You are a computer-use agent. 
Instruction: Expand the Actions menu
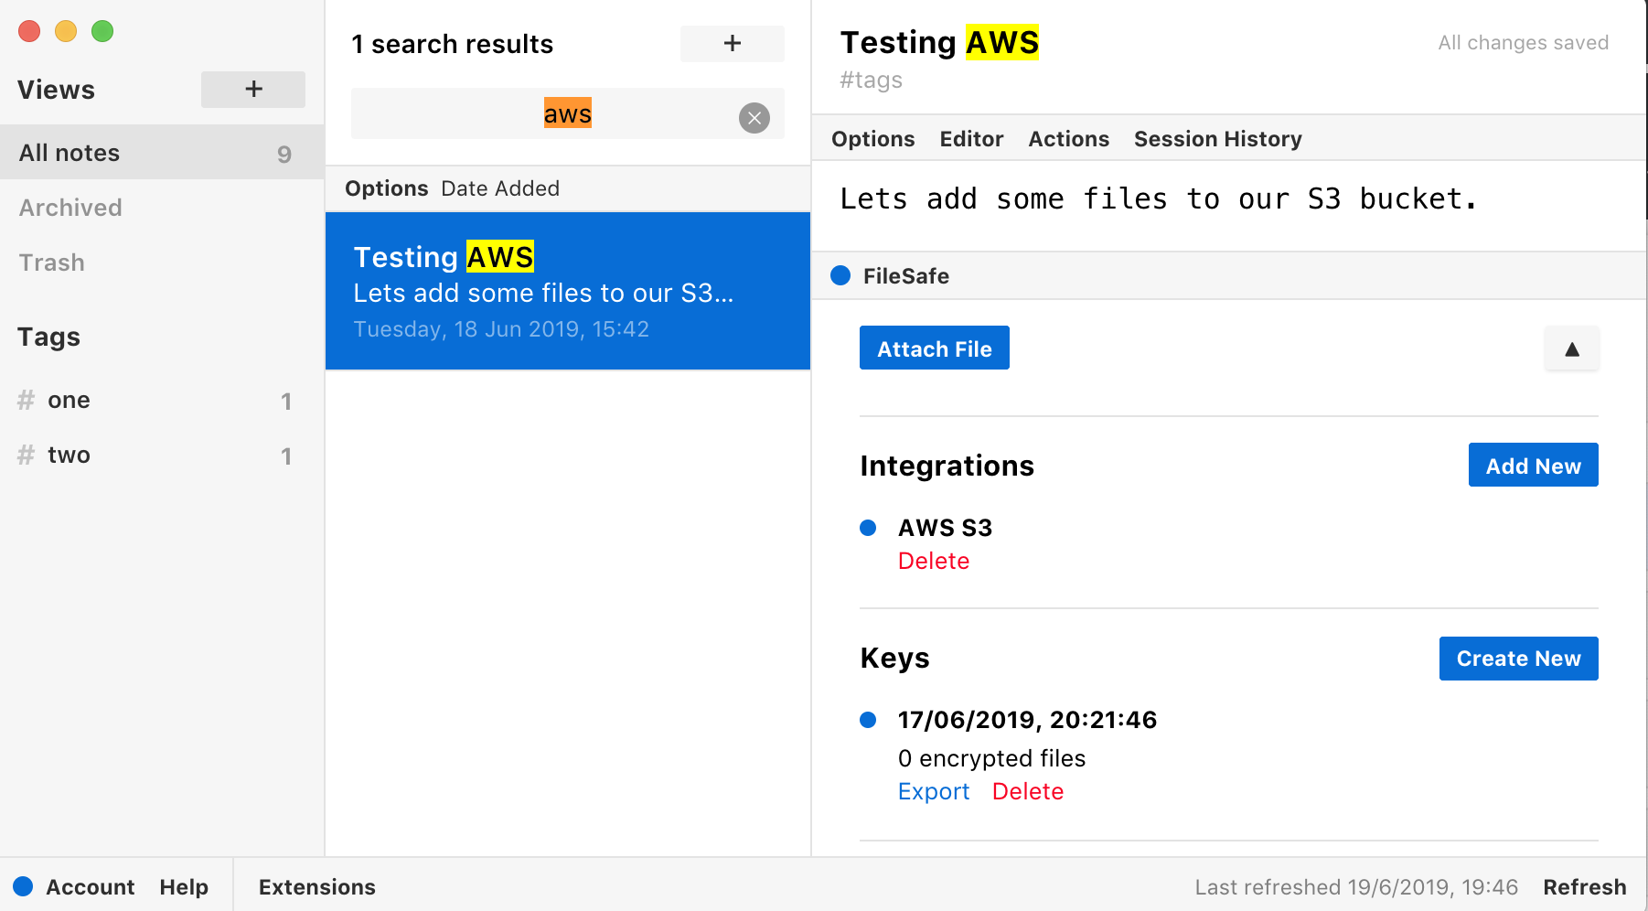point(1068,139)
